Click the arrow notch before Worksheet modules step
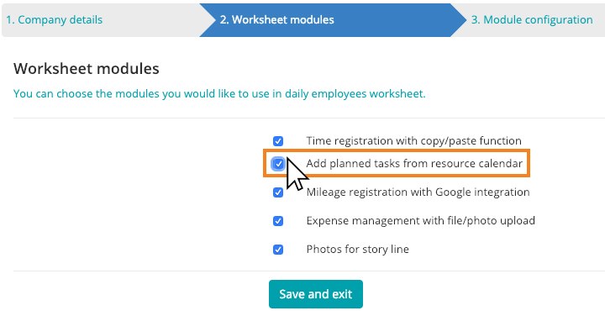Screen dimensions: 605x316 pos(208,20)
